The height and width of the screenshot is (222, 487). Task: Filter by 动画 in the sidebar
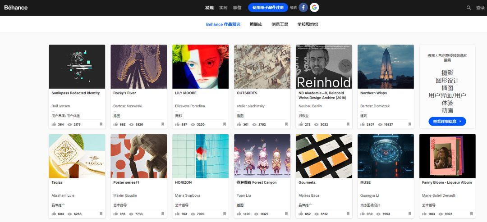point(447,110)
